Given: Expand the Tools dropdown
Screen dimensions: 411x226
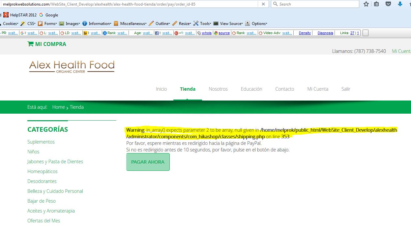Looking at the screenshot, I should click(x=202, y=24).
